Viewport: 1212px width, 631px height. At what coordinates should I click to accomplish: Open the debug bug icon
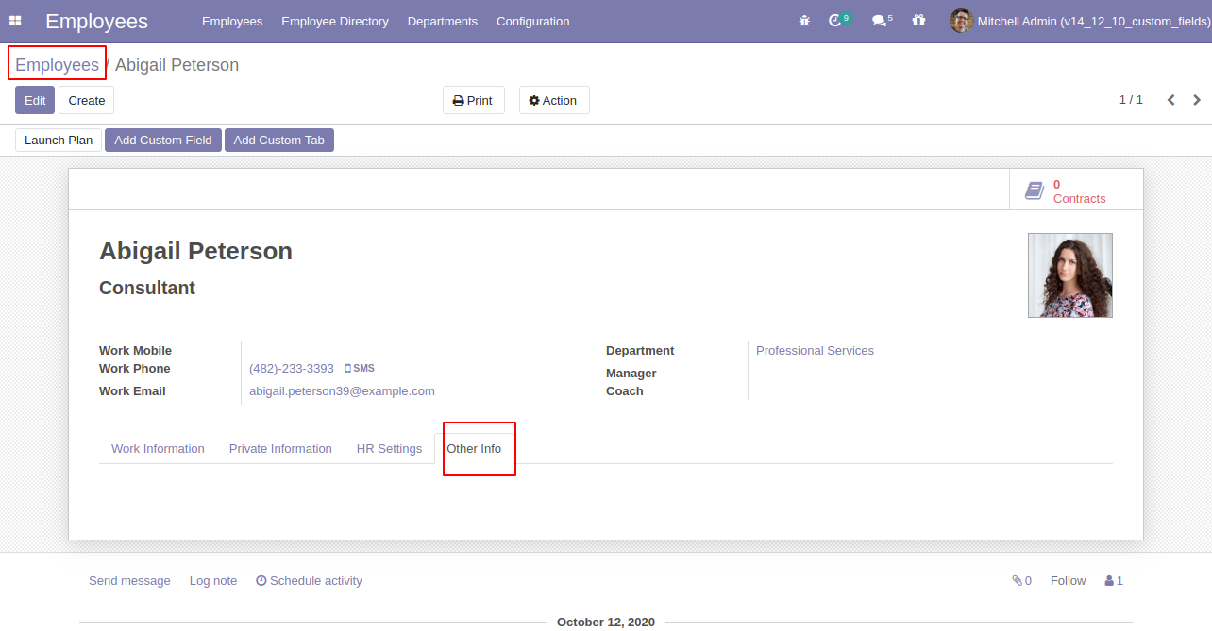tap(804, 21)
